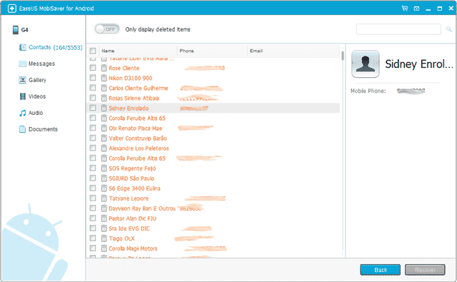
Task: Click the Sidney Enrolado contact avatar
Action: pos(365,64)
